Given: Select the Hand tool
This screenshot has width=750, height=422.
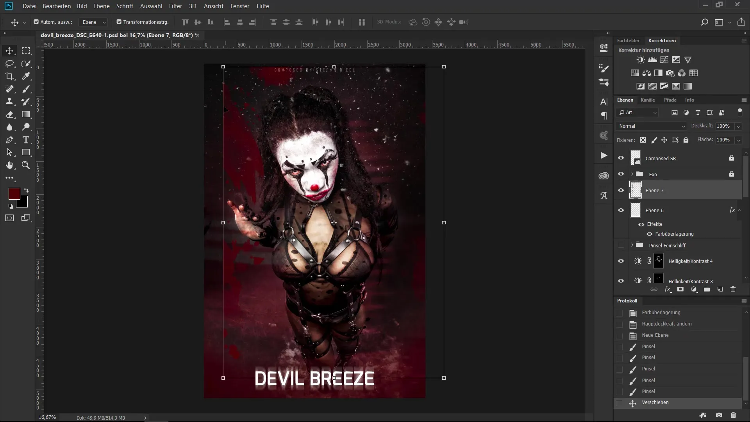Looking at the screenshot, I should 9,165.
